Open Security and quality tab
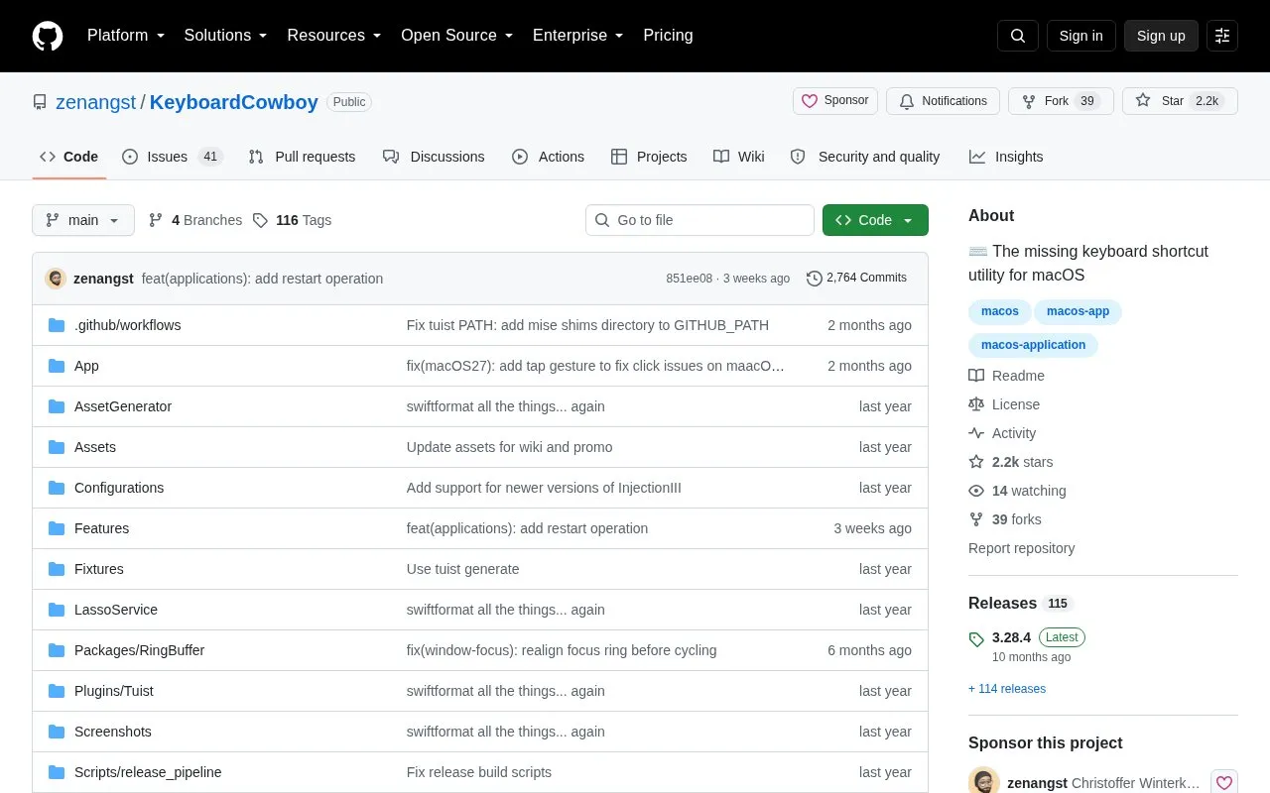Image resolution: width=1270 pixels, height=793 pixels. pyautogui.click(x=865, y=157)
